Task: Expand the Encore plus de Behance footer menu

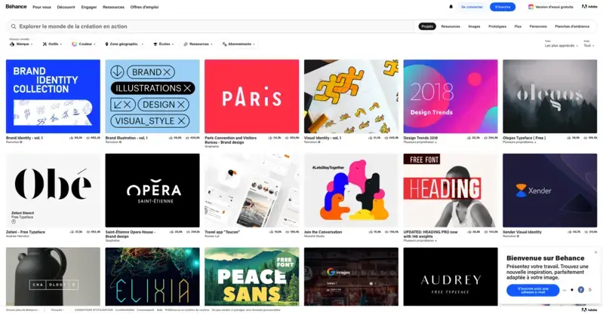Action: point(23,309)
